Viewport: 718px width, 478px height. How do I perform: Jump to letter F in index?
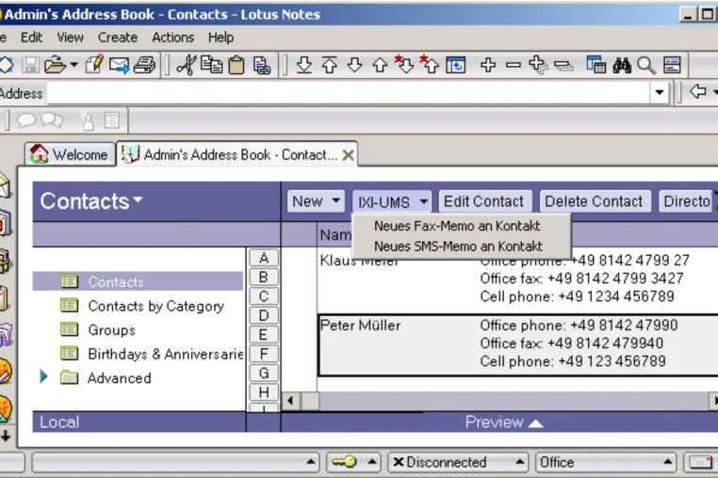263,354
